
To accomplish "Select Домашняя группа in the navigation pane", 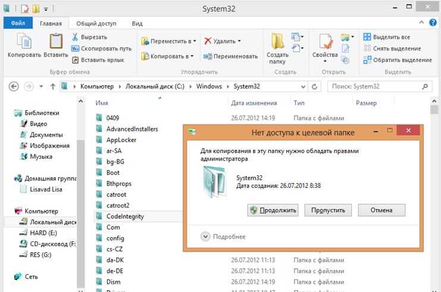I will pos(45,178).
